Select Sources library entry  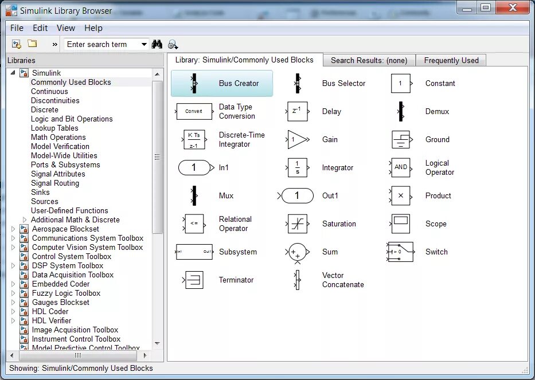44,202
